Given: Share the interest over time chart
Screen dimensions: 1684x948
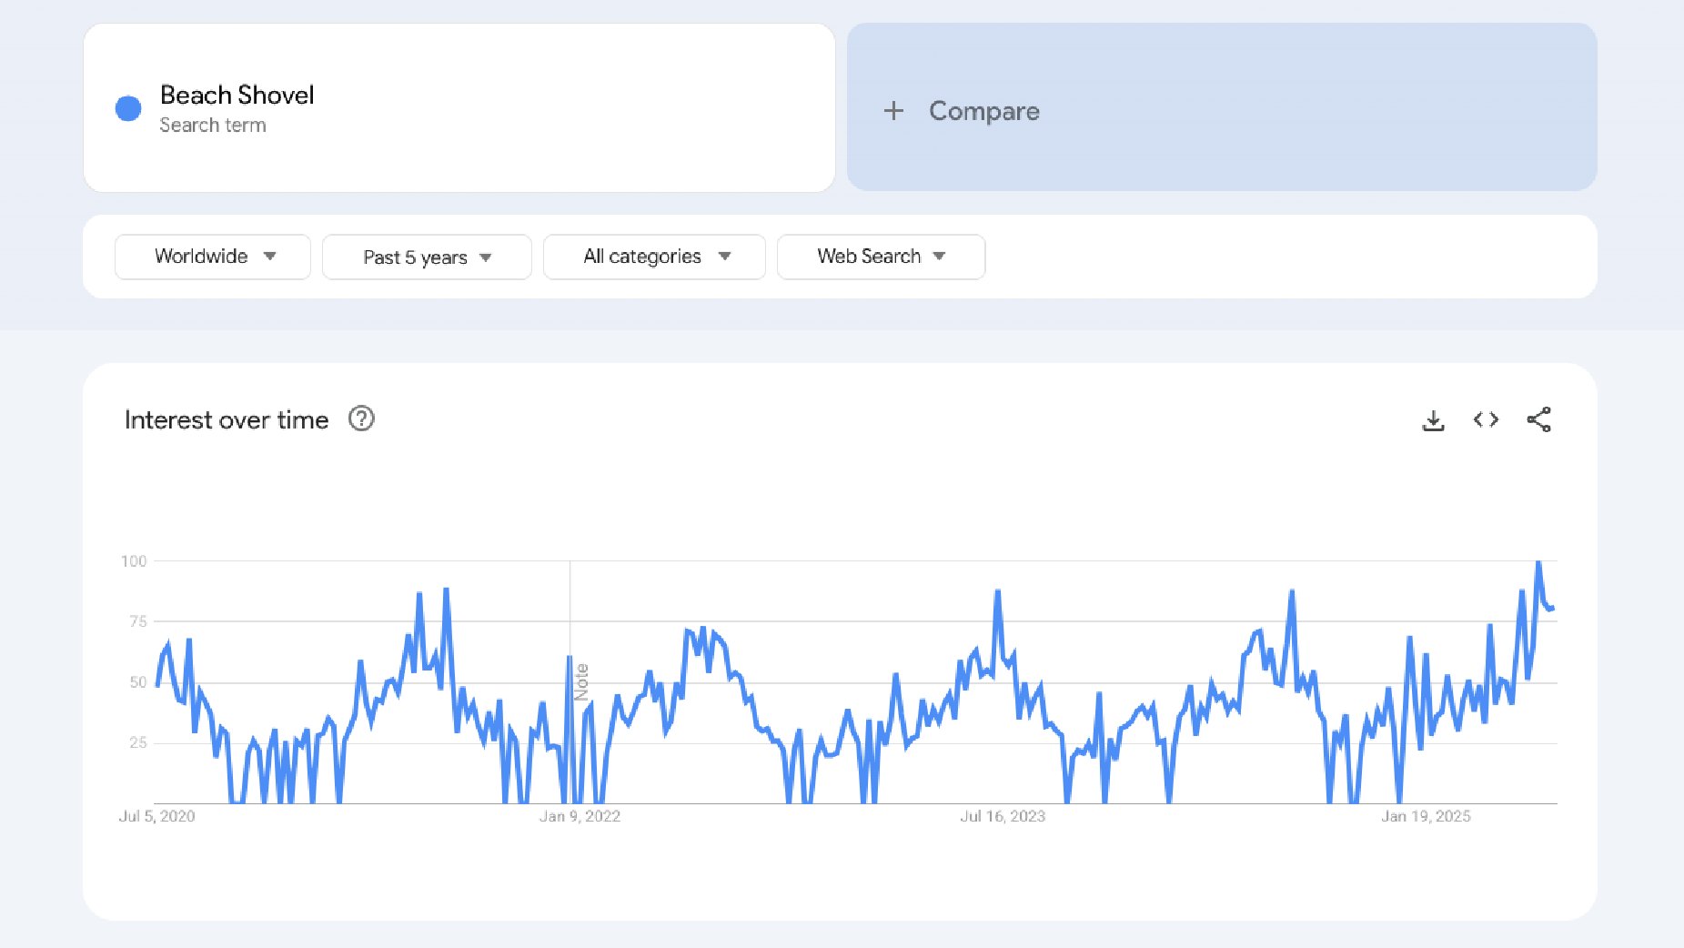Looking at the screenshot, I should tap(1538, 419).
